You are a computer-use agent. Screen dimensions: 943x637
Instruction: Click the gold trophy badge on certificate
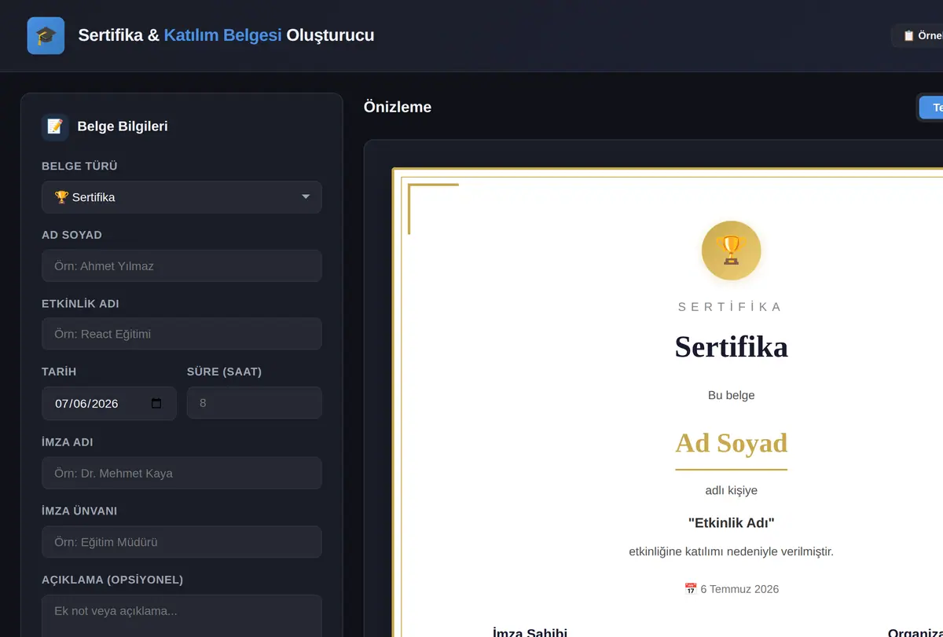click(732, 251)
